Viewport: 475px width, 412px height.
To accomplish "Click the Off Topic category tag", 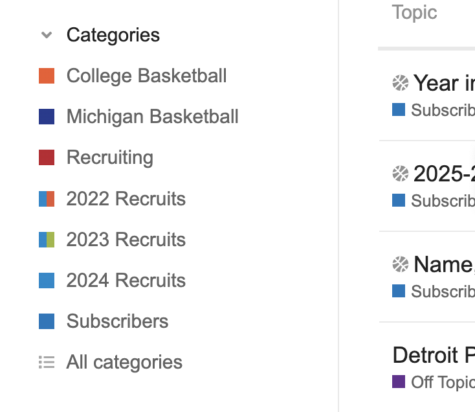I will tap(442, 382).
